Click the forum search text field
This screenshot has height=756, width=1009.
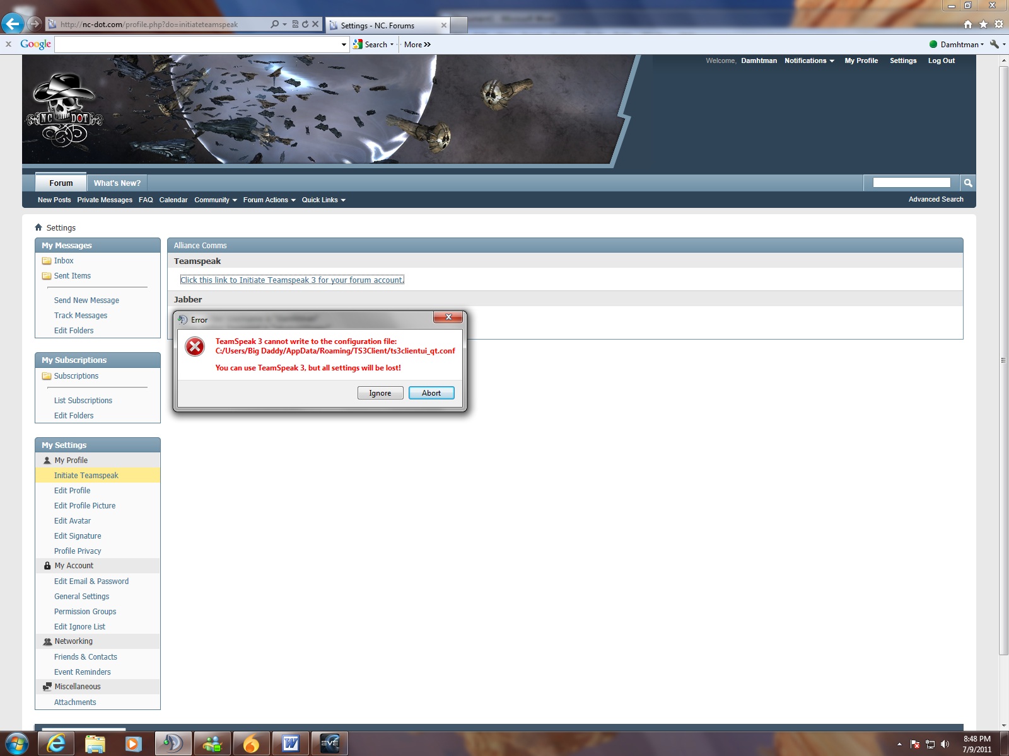pos(911,183)
